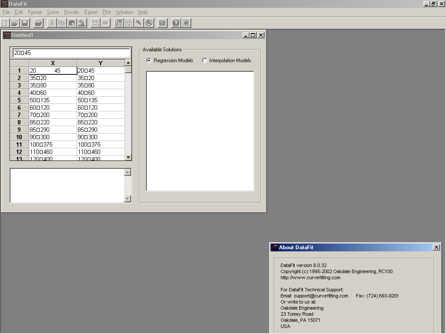
Task: Open the Edit menu
Action: (x=19, y=12)
